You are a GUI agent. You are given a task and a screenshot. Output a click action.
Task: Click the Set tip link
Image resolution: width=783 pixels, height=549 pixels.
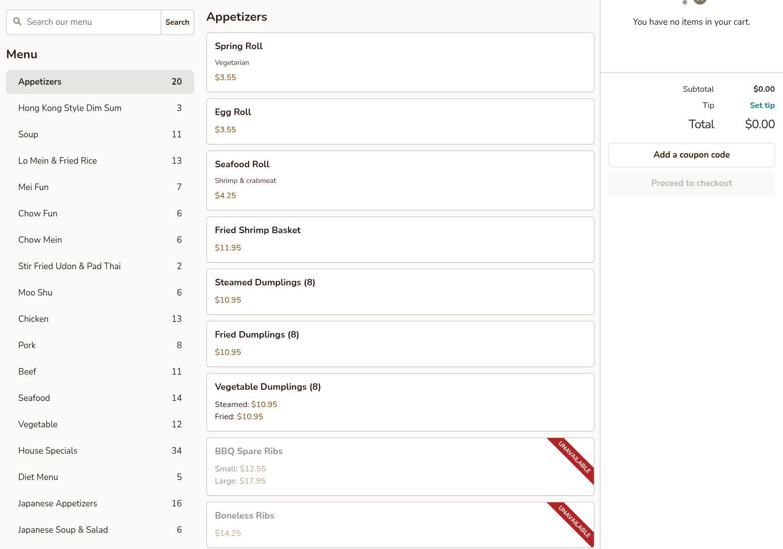click(762, 105)
